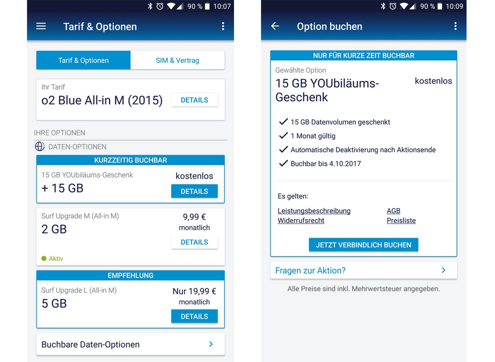Tap the battery icon in the left status bar
The image size is (495, 362).
pos(207,6)
